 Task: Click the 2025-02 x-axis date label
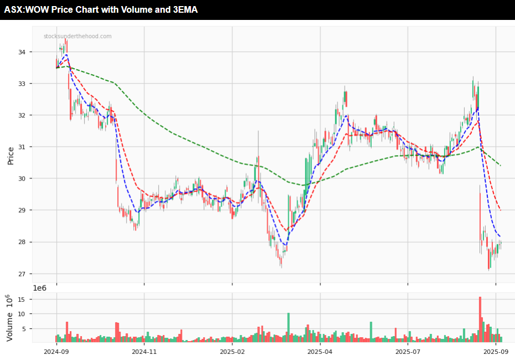232,351
